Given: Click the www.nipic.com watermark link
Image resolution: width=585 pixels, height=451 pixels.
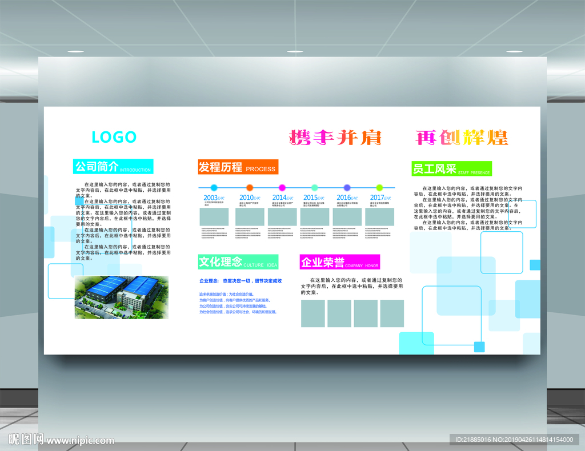Looking at the screenshot, I should [x=80, y=440].
